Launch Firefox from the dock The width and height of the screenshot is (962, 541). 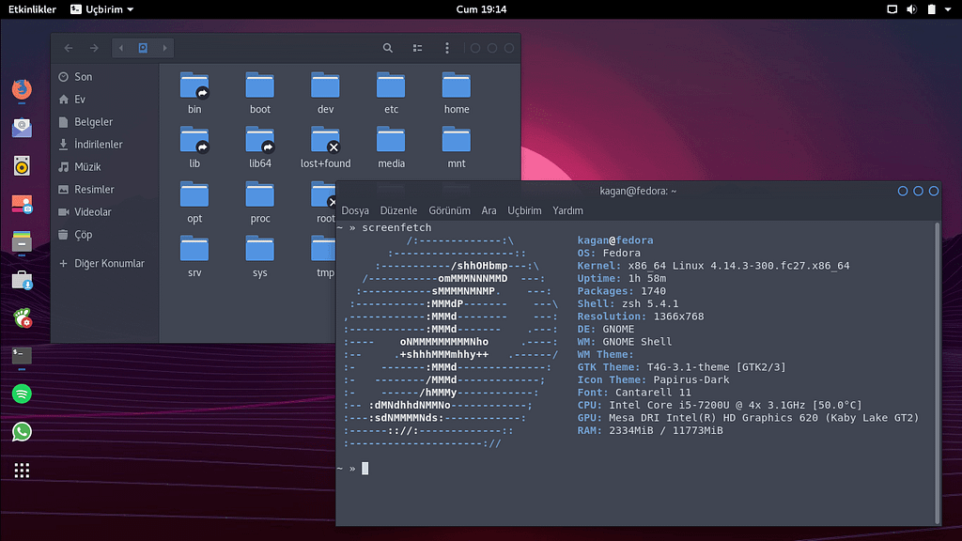(22, 89)
